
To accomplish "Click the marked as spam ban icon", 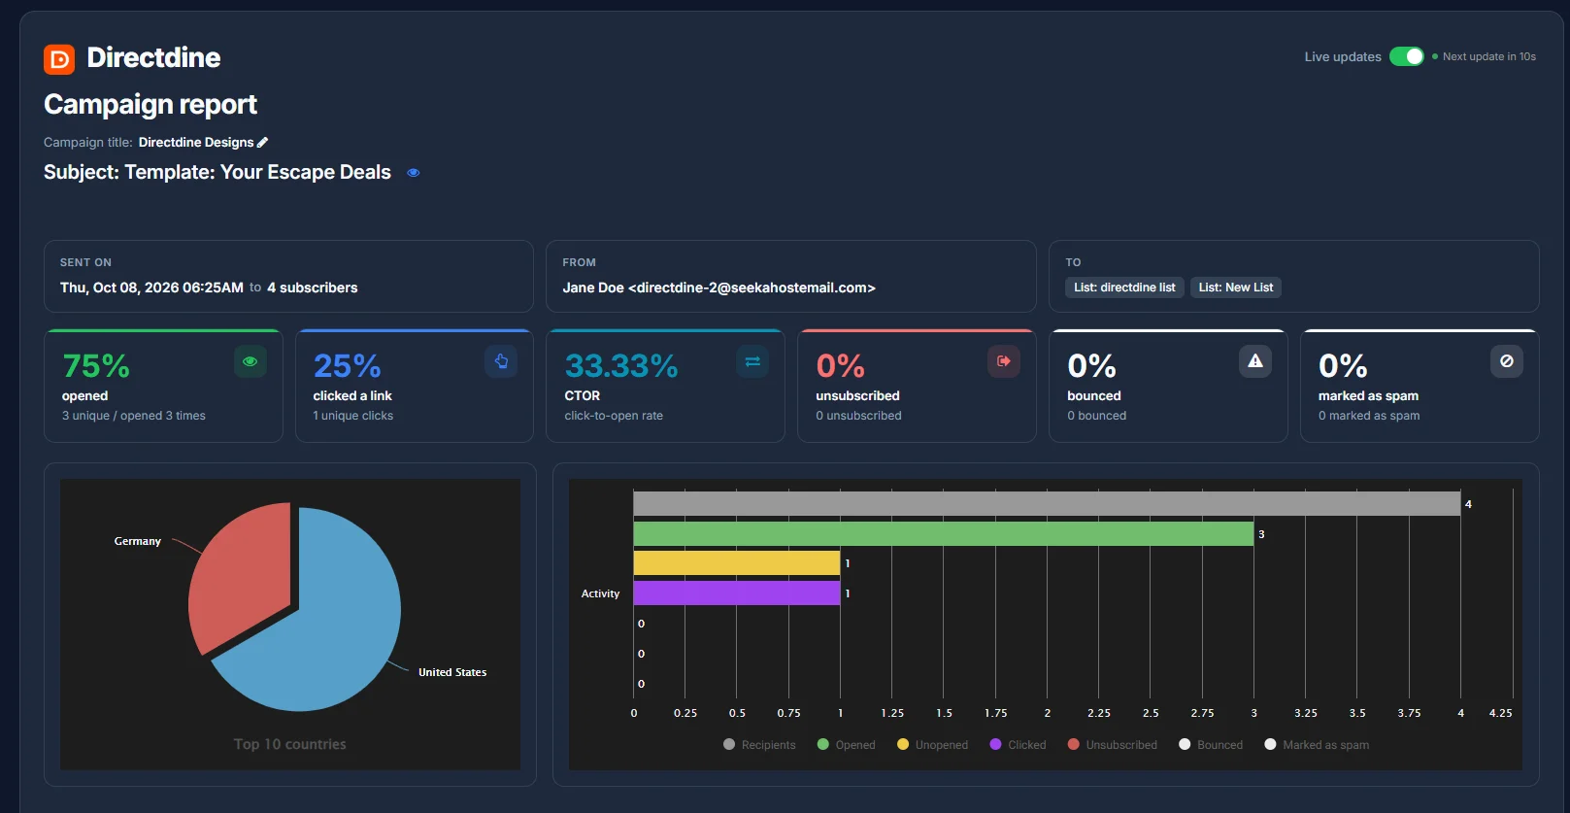I will click(1507, 361).
